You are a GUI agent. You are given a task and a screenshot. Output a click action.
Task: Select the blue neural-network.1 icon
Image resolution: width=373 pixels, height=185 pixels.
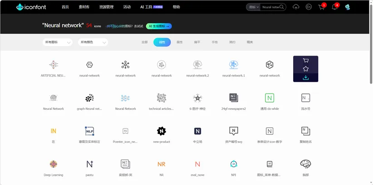point(234,65)
